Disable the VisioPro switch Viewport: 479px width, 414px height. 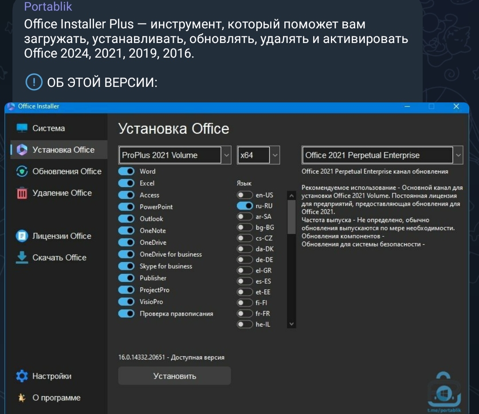(126, 302)
